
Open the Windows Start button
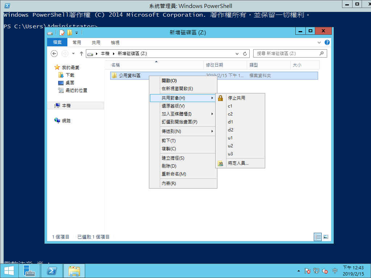click(x=9, y=271)
